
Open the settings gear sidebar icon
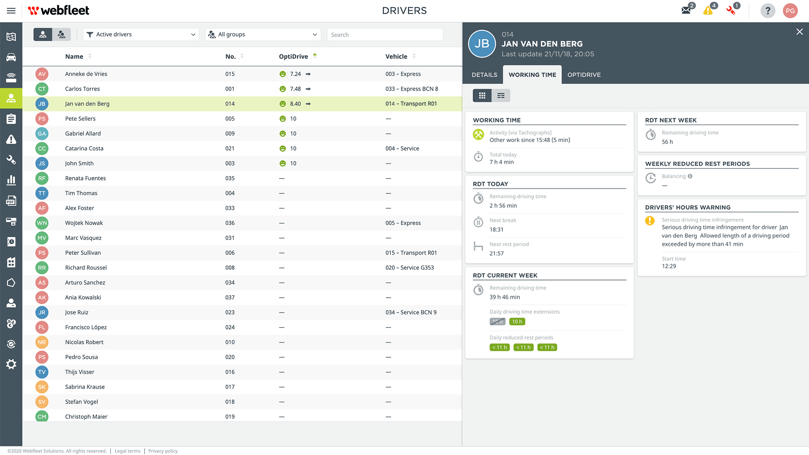pos(11,364)
